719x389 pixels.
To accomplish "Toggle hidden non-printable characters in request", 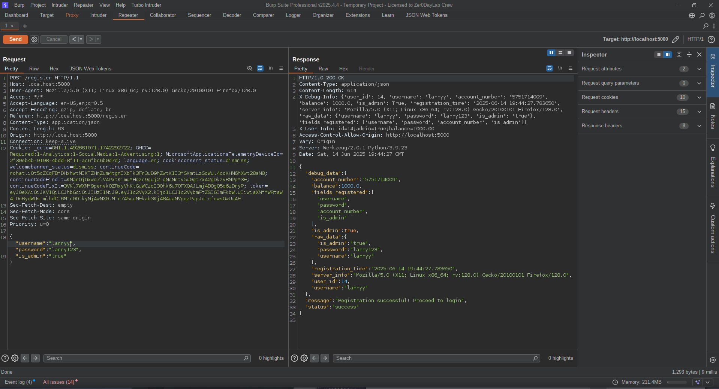I will point(271,69).
